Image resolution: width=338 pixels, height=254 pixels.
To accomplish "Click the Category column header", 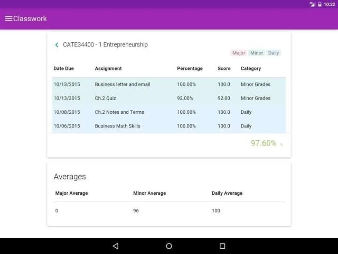I will (x=251, y=68).
